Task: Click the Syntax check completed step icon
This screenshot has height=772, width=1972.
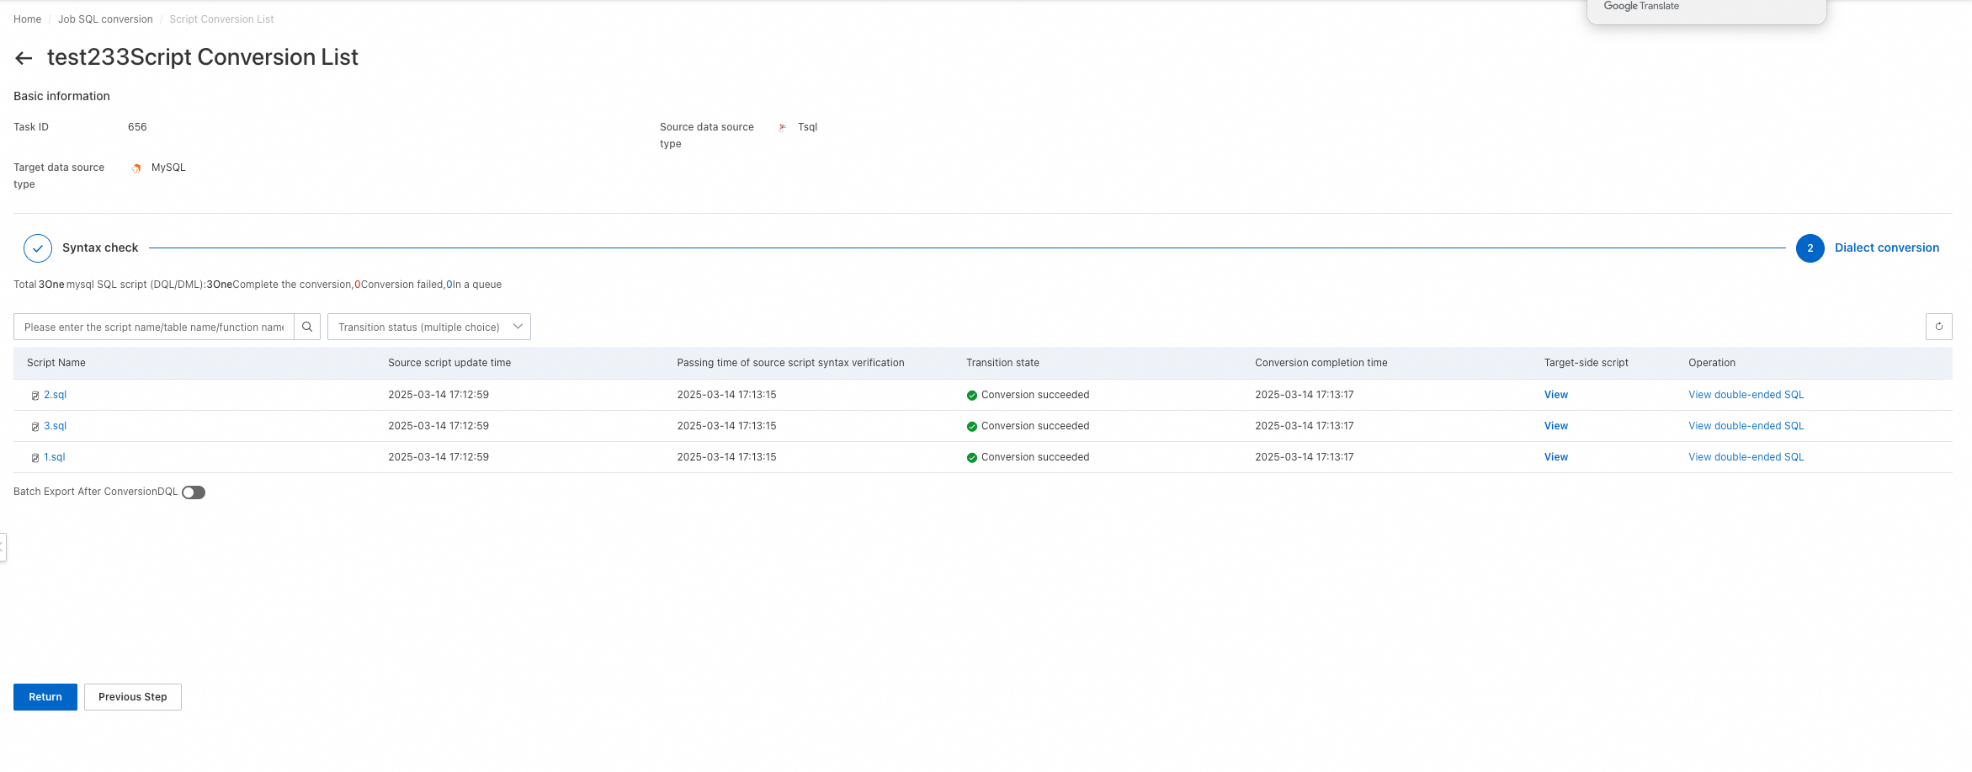Action: click(x=38, y=248)
